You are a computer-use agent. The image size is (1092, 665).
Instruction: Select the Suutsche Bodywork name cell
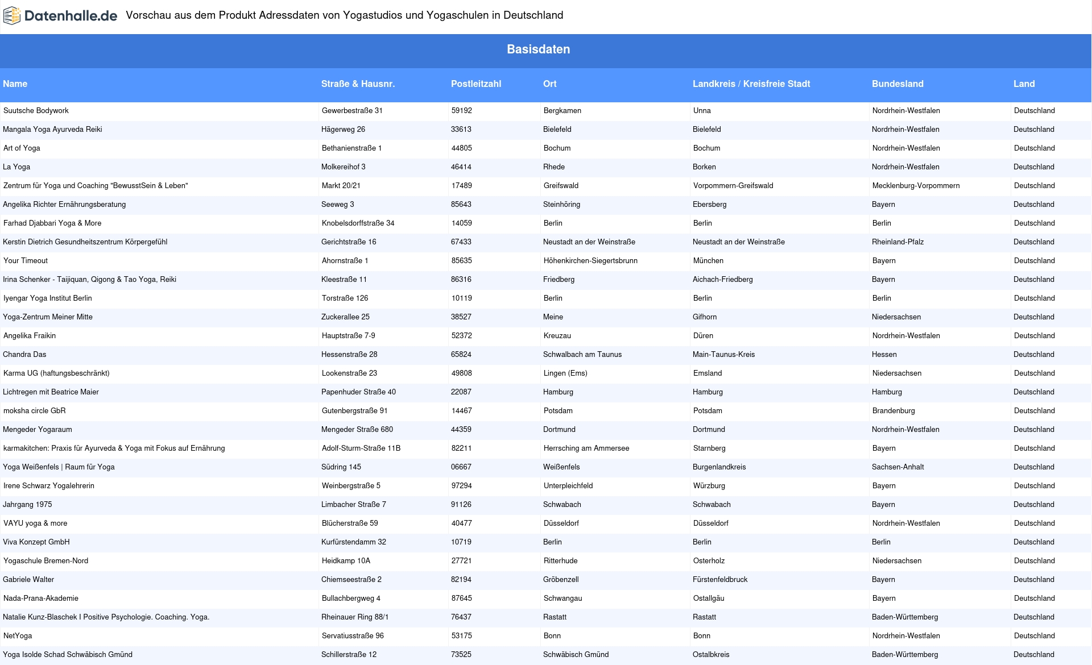[x=36, y=110]
